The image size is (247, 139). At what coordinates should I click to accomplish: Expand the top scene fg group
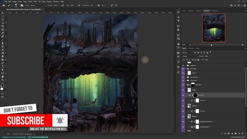(x=186, y=77)
